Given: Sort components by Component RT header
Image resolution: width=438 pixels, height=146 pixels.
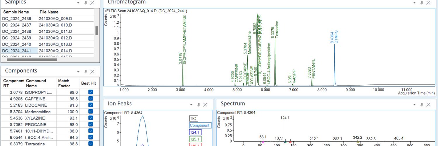Looking at the screenshot, I should [13, 83].
